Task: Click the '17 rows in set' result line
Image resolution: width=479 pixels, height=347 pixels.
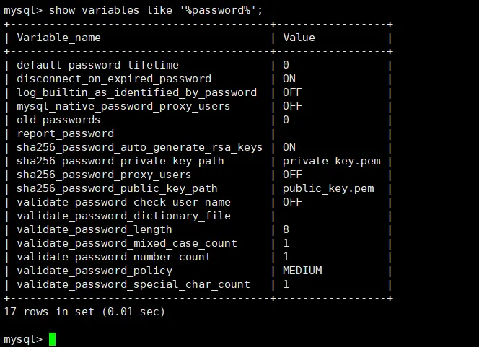Action: pos(84,312)
